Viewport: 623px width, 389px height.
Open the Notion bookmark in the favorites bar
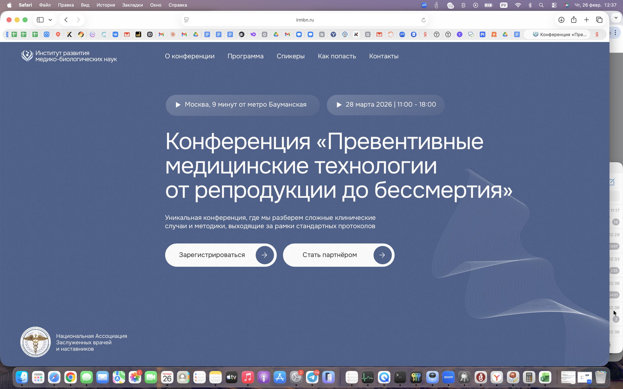click(x=321, y=34)
